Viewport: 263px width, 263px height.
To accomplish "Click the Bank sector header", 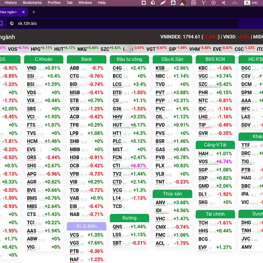I will pos(86,59).
